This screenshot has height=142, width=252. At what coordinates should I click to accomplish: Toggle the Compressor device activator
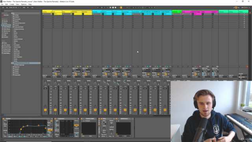click(x=55, y=119)
